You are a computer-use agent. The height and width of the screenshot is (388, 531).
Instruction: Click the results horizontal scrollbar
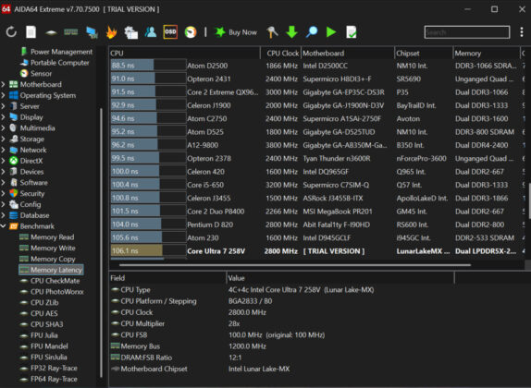[295, 265]
